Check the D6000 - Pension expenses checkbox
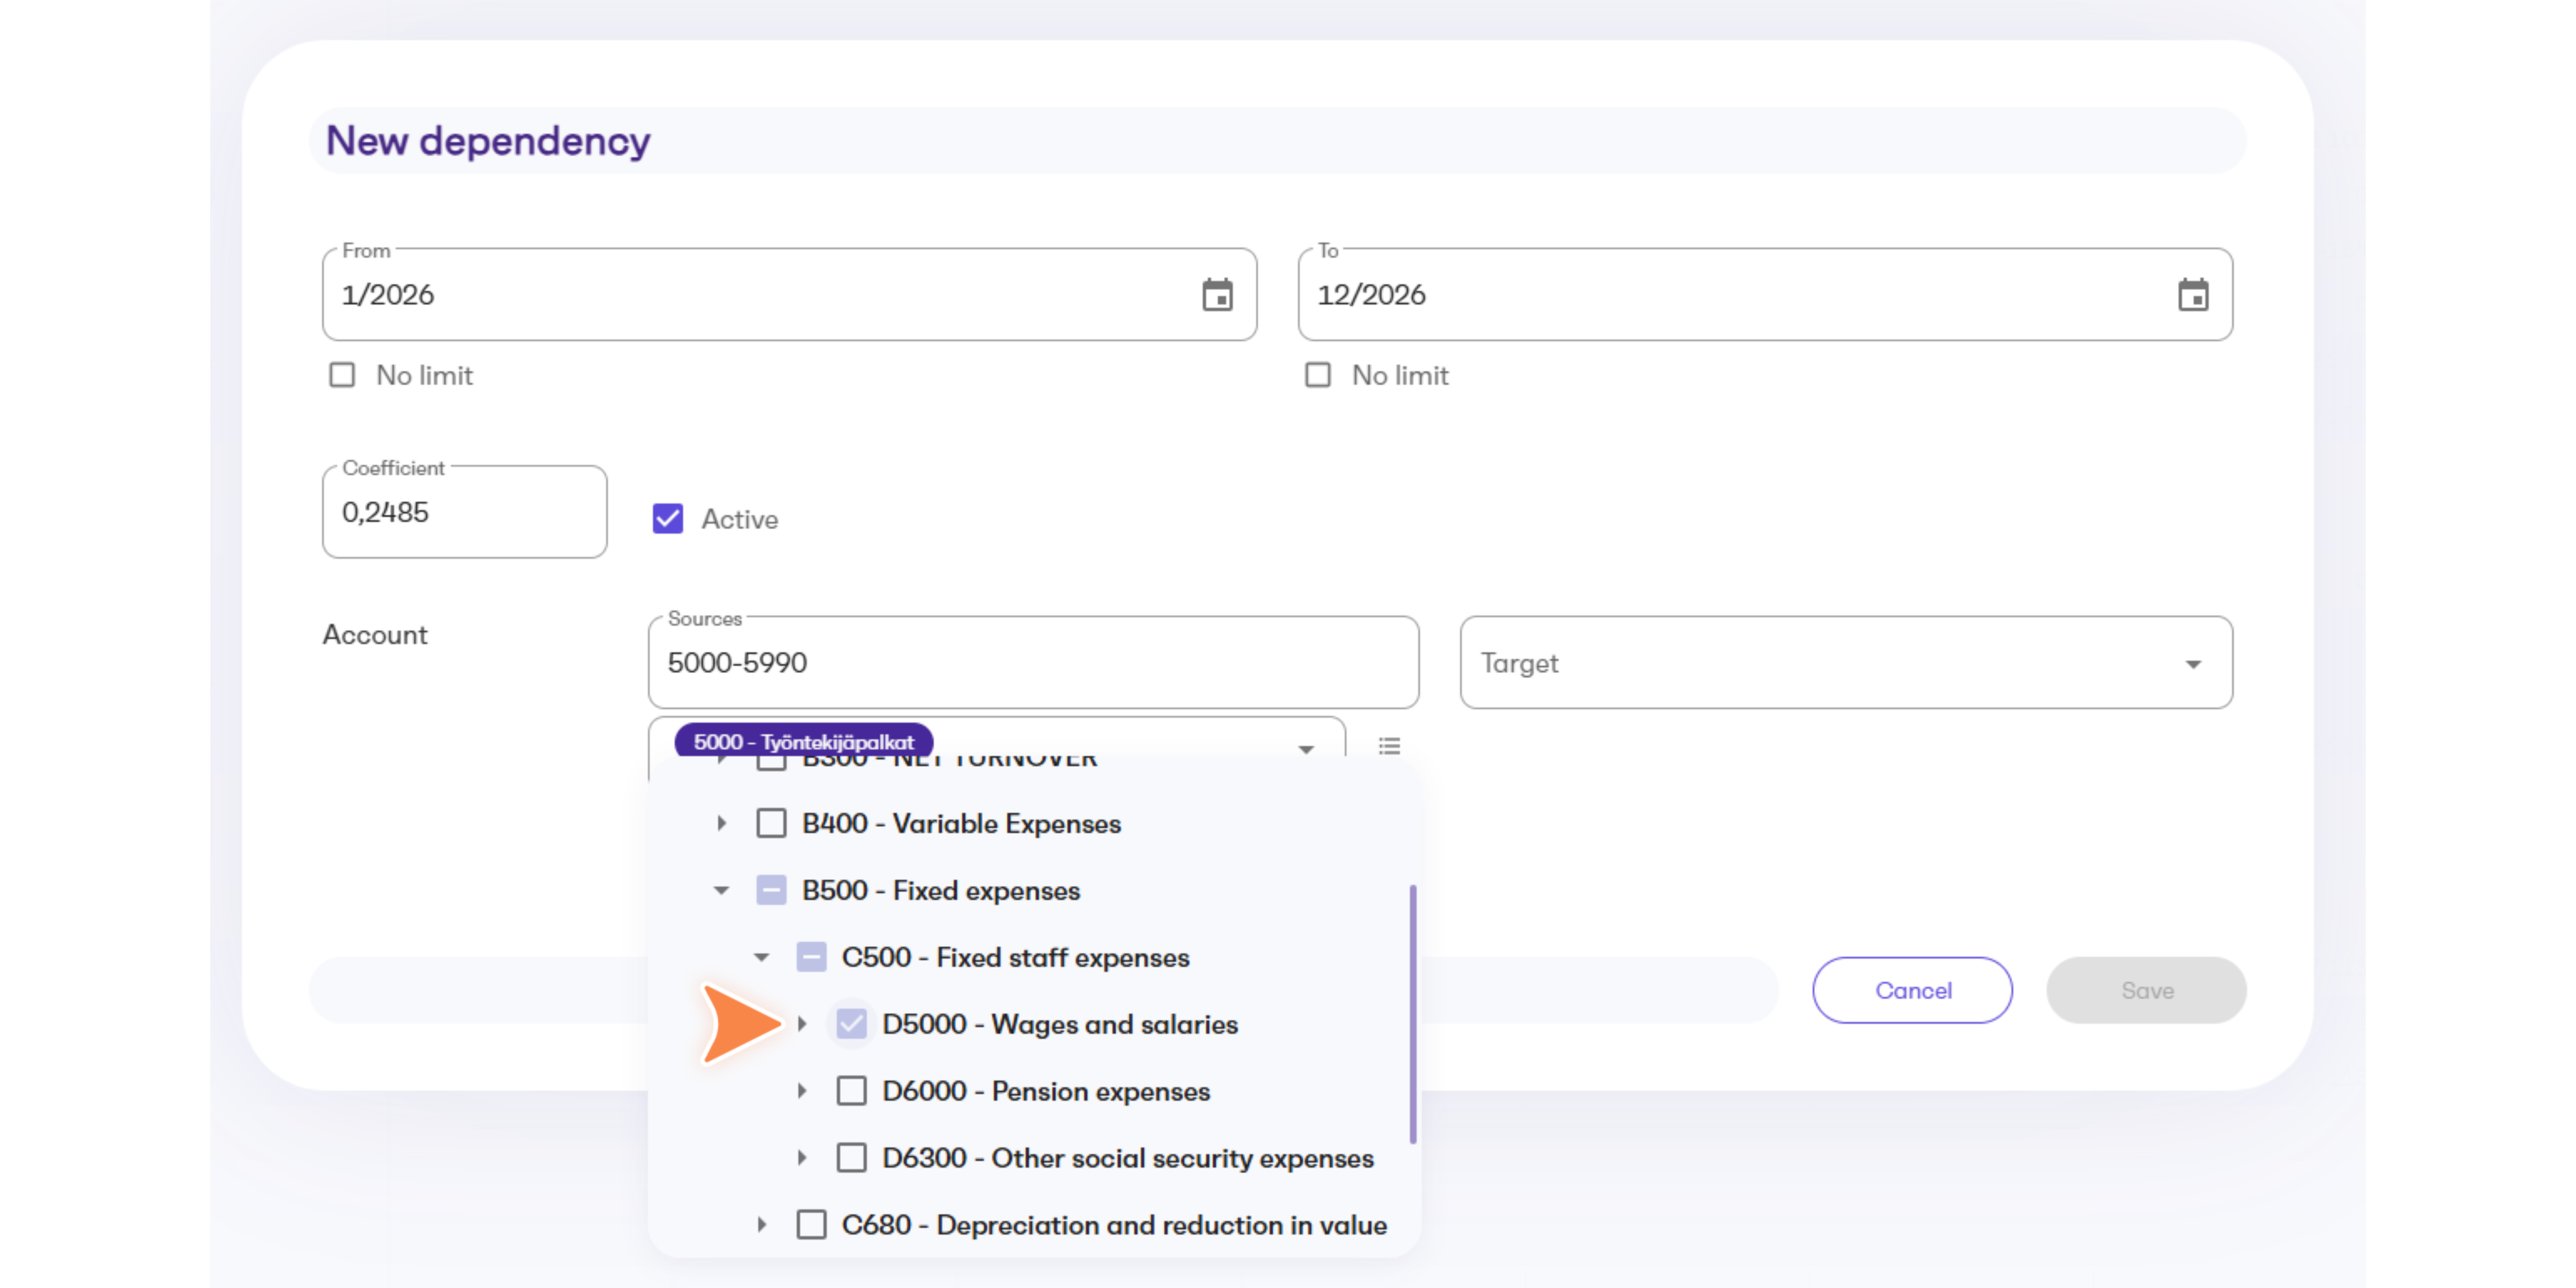This screenshot has width=2576, height=1288. pyautogui.click(x=851, y=1091)
